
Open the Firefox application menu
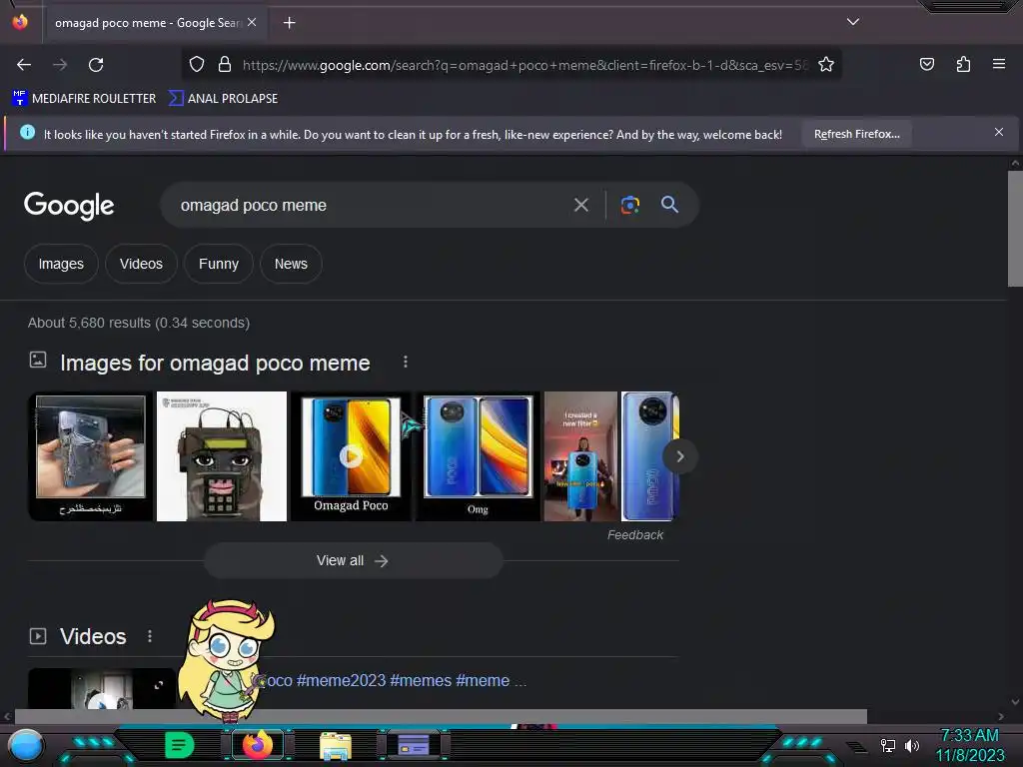coord(998,64)
